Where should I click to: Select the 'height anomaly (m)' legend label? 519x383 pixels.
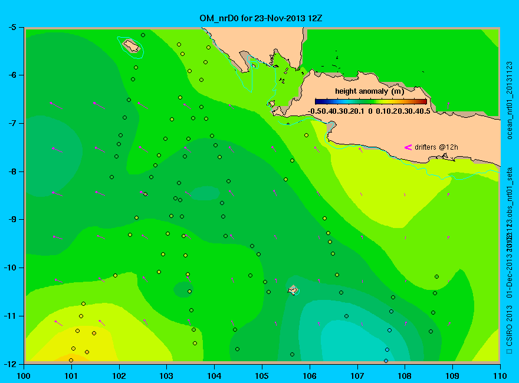(369, 91)
